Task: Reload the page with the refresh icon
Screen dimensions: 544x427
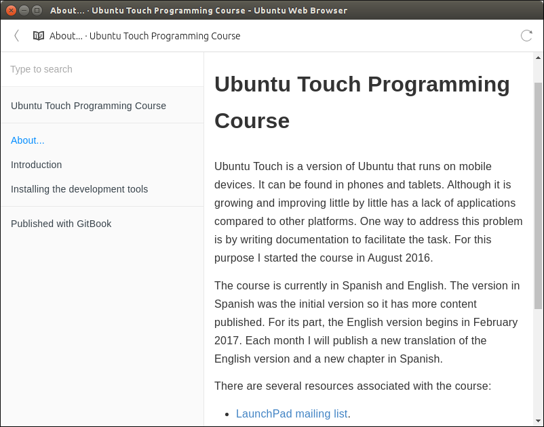Action: point(526,36)
